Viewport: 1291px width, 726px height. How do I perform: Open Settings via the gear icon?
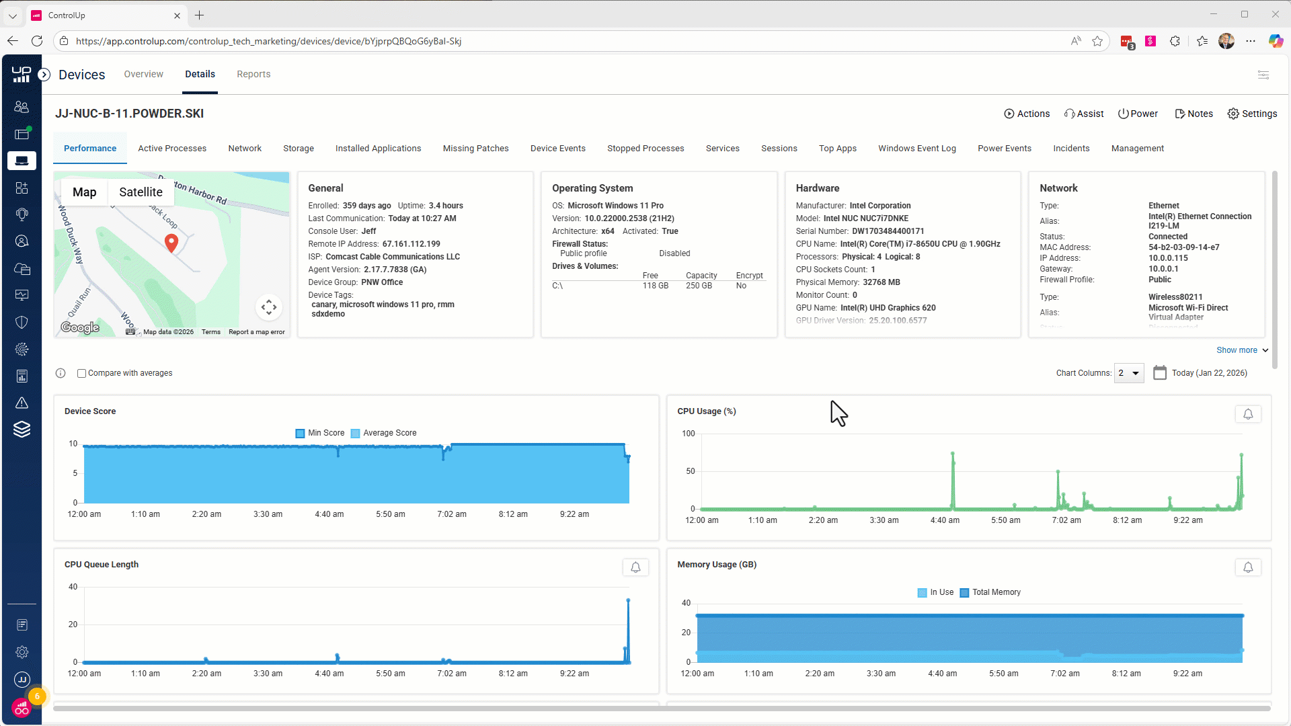coord(22,652)
